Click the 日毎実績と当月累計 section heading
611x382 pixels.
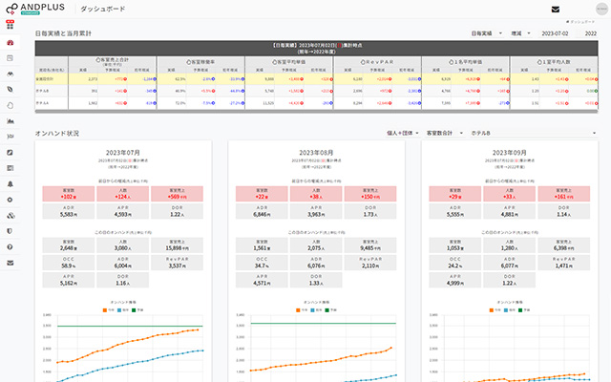coord(63,33)
